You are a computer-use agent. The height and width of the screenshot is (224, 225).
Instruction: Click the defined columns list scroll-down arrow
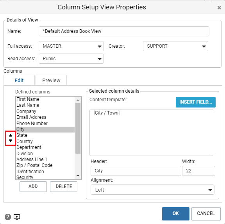click(78, 176)
